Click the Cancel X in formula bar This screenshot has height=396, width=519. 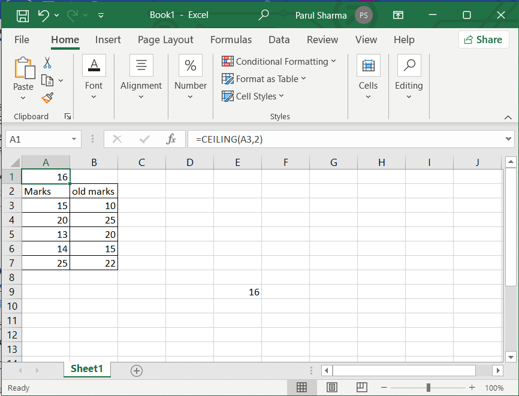pos(117,139)
